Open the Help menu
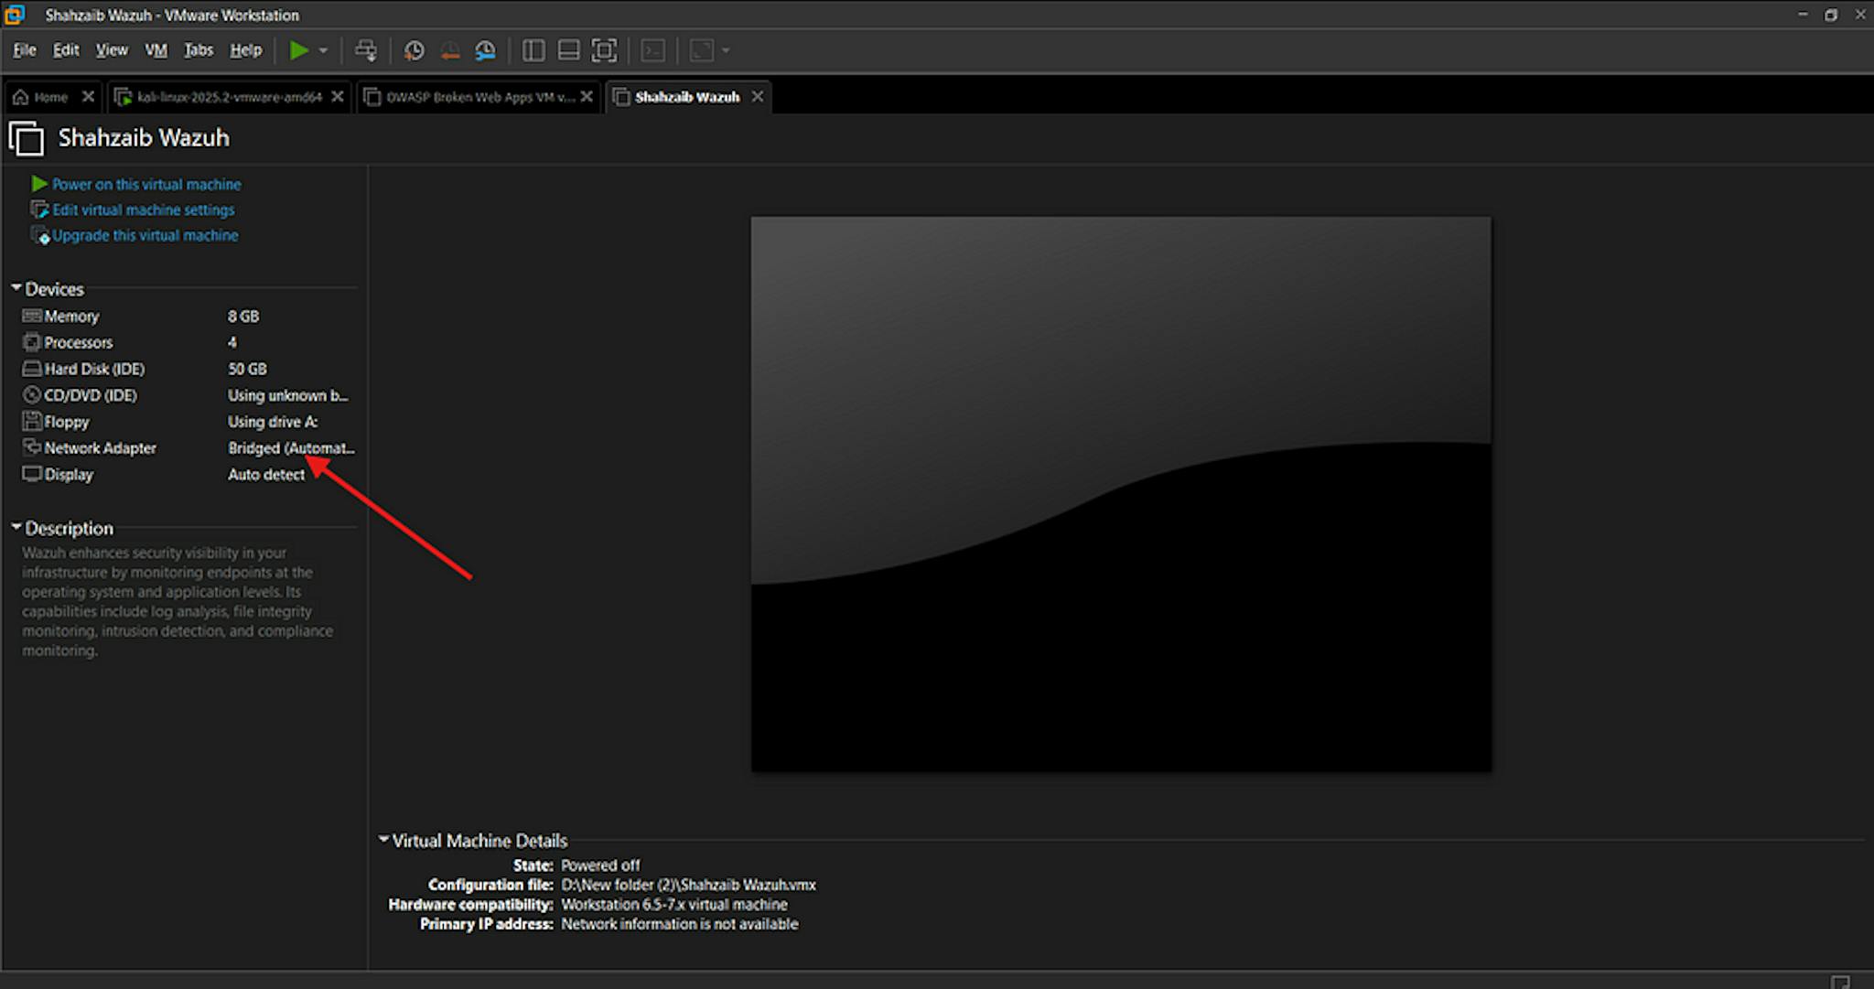1874x989 pixels. 245,50
